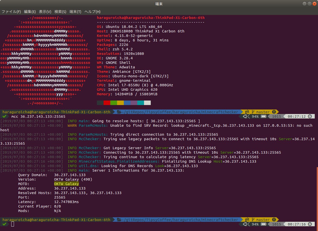The image size is (318, 231).
Task: Click the green neofetch color block
Action: click(x=114, y=103)
